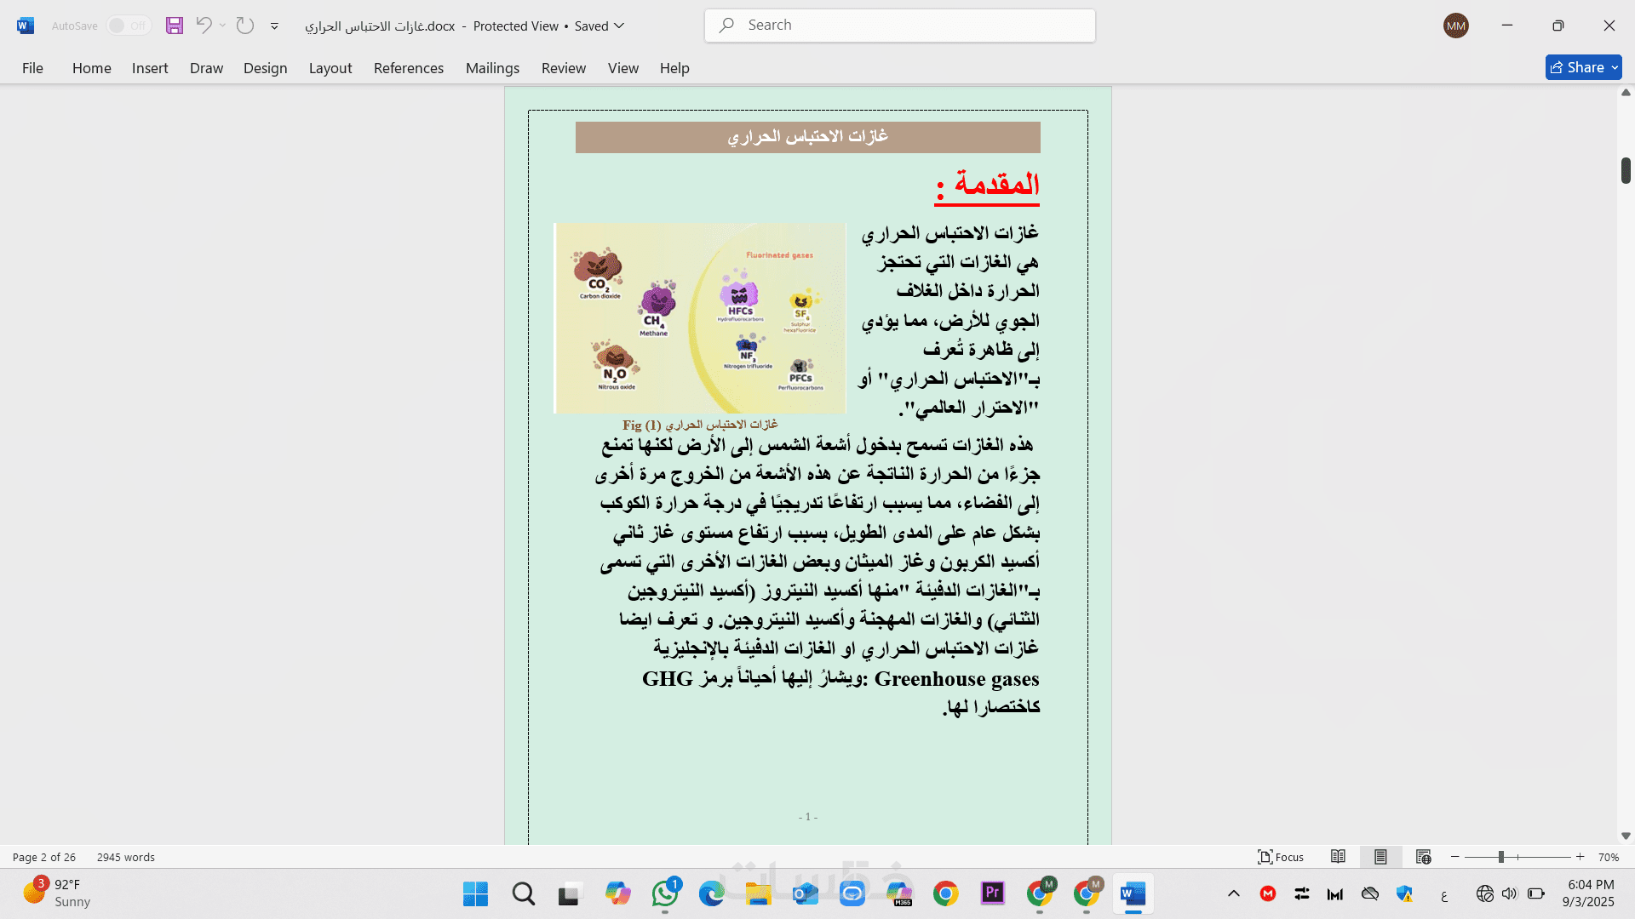Switch to Read Mode view icon
This screenshot has height=919, width=1635.
(1338, 857)
